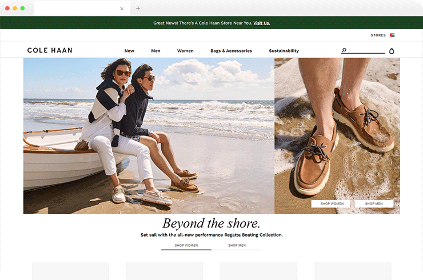Screen dimensions: 423x280
Task: Click the Beyond the shore headline
Action: (x=212, y=223)
